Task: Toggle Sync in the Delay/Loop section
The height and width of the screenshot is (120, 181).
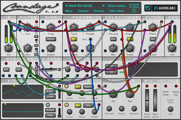Action: [x=113, y=39]
